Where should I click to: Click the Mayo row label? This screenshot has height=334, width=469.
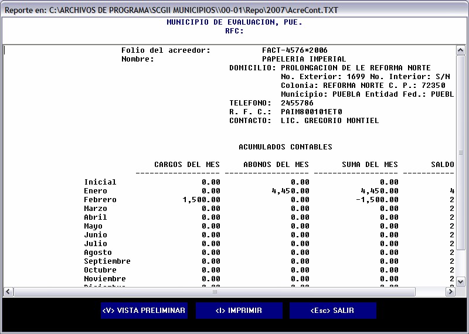[x=93, y=226]
